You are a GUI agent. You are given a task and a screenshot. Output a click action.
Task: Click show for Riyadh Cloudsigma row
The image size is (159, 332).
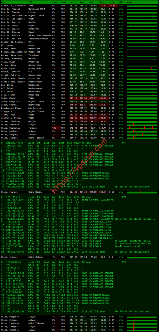121,78
